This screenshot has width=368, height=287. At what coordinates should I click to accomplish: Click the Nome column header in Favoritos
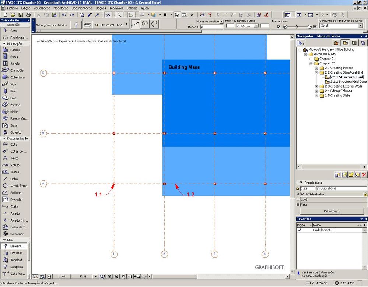[x=337, y=225]
